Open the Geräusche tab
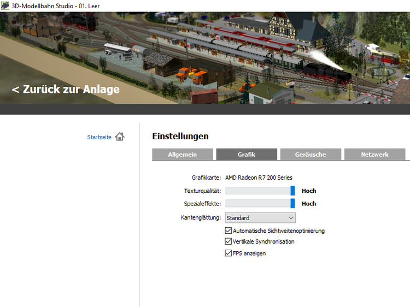410x307 pixels. [x=311, y=155]
